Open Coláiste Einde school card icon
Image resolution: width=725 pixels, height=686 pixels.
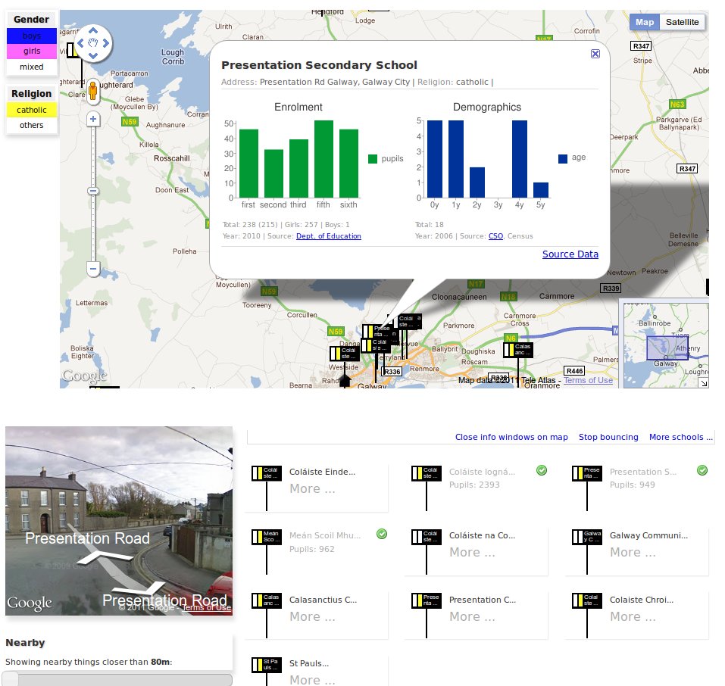(267, 473)
